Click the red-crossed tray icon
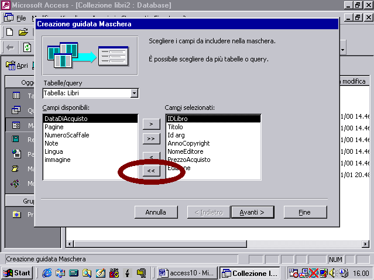374x280 pixels. click(313, 273)
